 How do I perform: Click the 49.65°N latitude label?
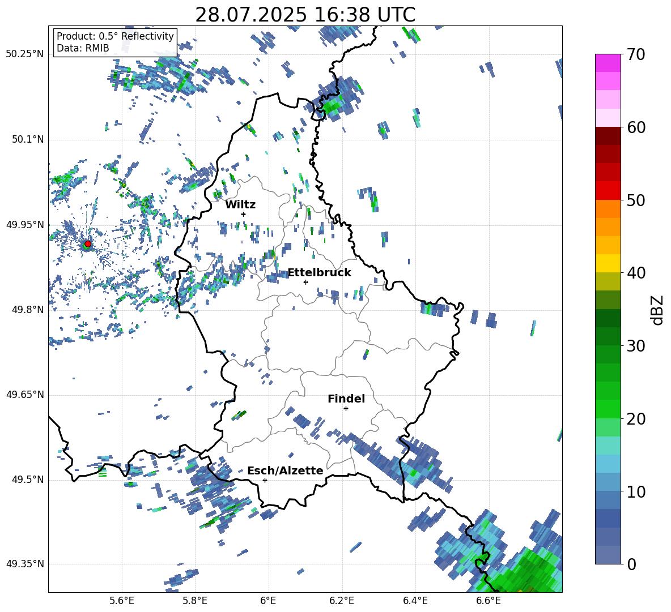(x=25, y=395)
